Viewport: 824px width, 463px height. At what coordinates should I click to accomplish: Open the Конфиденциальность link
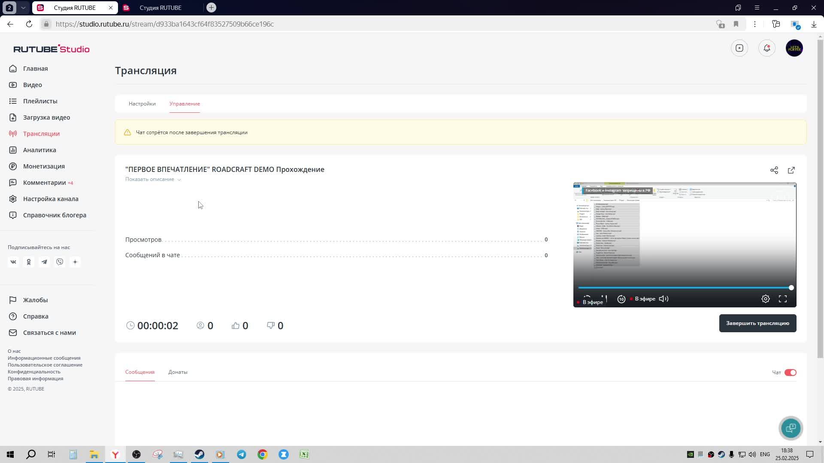[x=34, y=372]
